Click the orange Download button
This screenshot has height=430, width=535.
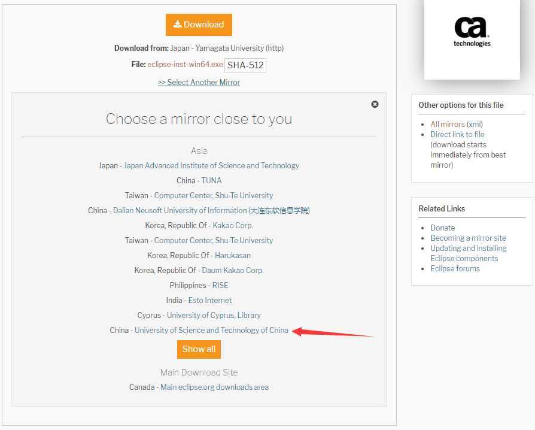tap(199, 25)
